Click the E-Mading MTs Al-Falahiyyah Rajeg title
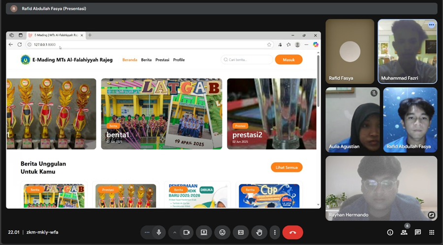Image resolution: width=443 pixels, height=245 pixels. point(72,60)
